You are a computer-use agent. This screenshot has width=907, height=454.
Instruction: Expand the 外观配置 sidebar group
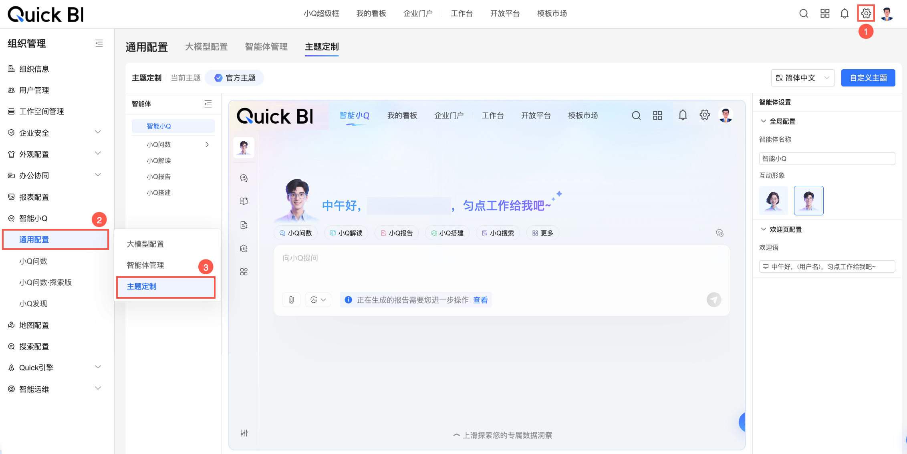(x=98, y=154)
